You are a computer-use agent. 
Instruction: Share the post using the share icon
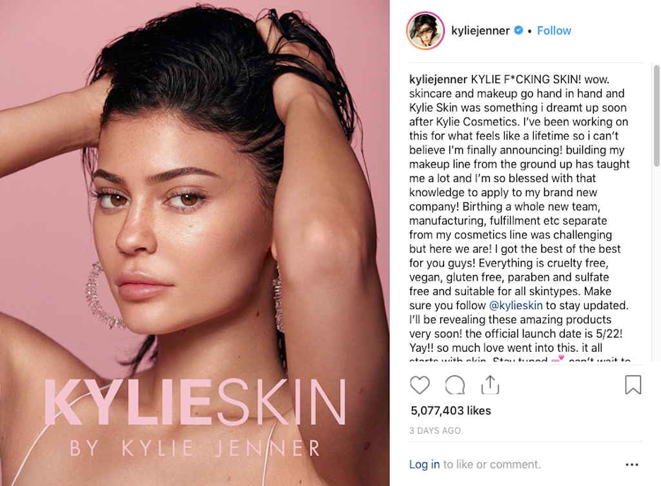(490, 385)
